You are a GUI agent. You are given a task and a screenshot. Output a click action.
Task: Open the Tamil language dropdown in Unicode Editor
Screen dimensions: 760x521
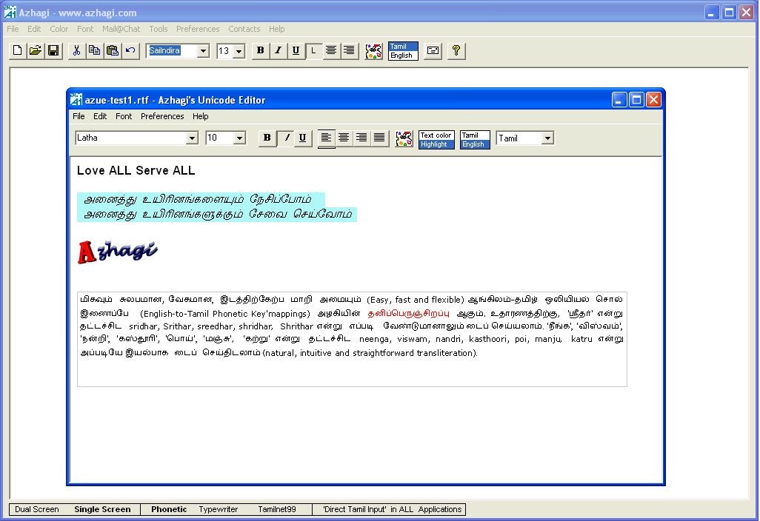click(x=547, y=138)
